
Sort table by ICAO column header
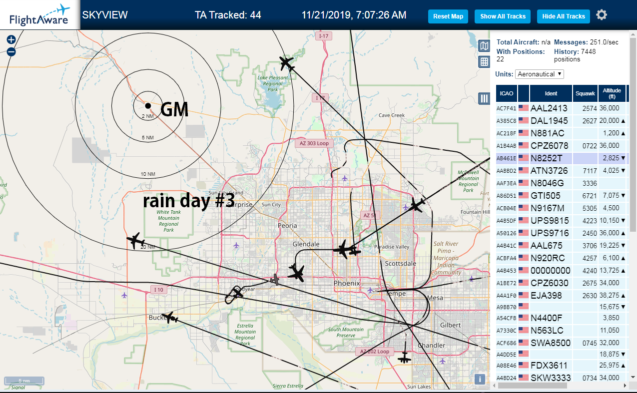click(x=507, y=93)
